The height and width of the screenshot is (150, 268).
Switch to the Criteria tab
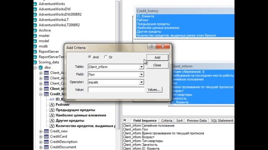click(167, 120)
